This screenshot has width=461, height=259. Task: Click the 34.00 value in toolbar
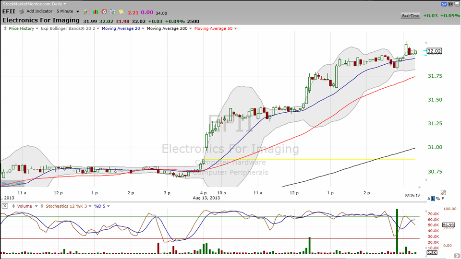coord(161,13)
